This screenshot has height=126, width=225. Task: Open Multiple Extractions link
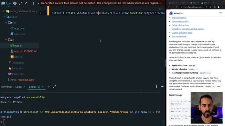coord(180,21)
